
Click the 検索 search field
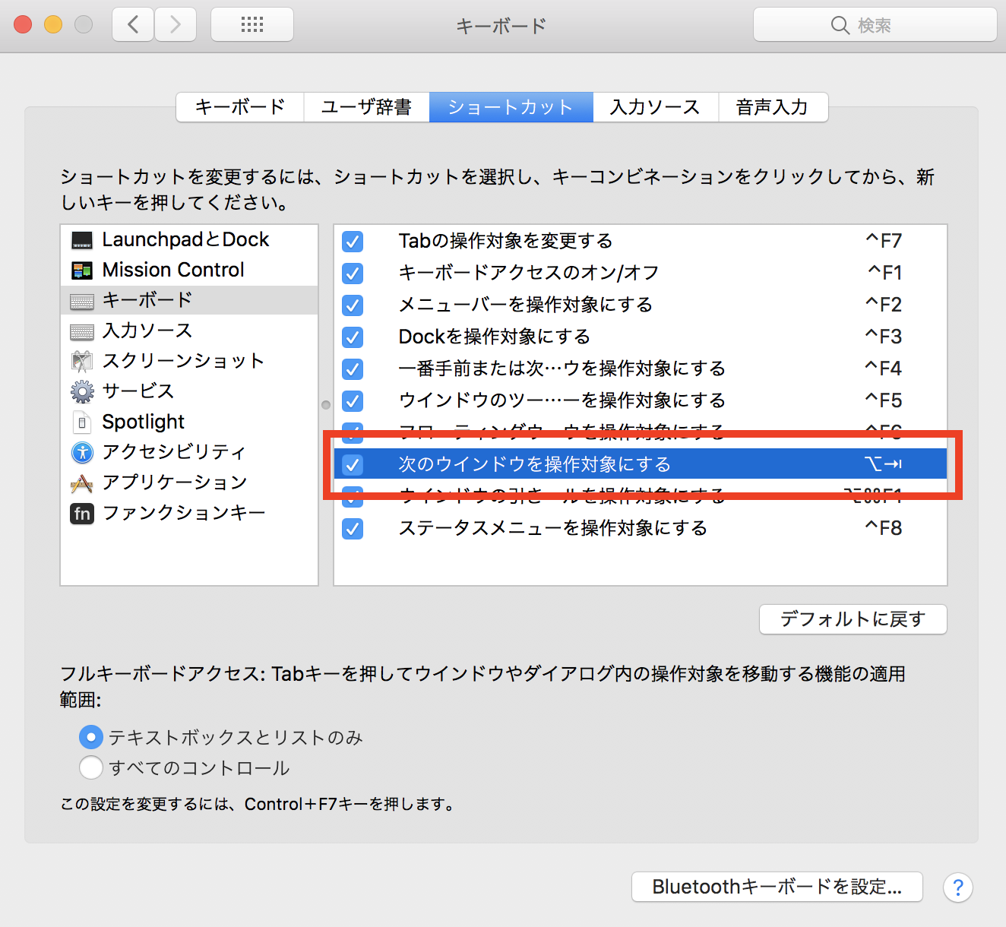click(875, 25)
